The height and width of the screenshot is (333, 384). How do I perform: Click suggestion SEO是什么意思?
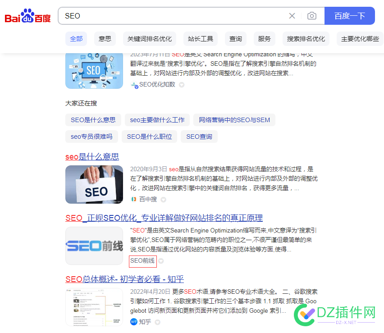pyautogui.click(x=93, y=120)
